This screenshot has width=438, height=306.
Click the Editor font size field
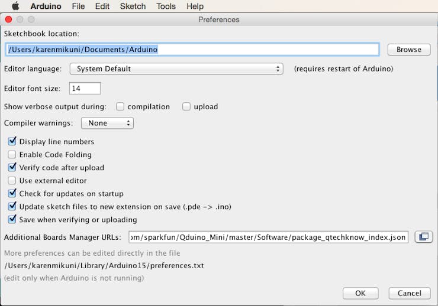point(85,89)
